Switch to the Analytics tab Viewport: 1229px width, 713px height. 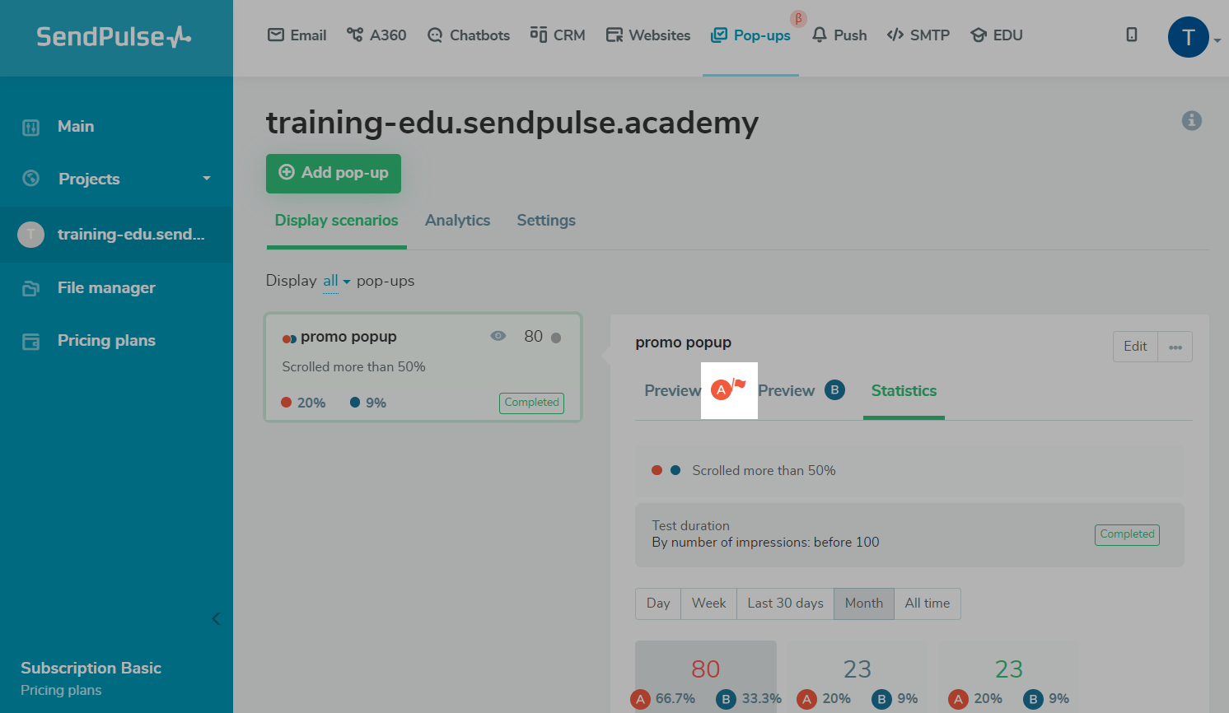[x=457, y=221]
